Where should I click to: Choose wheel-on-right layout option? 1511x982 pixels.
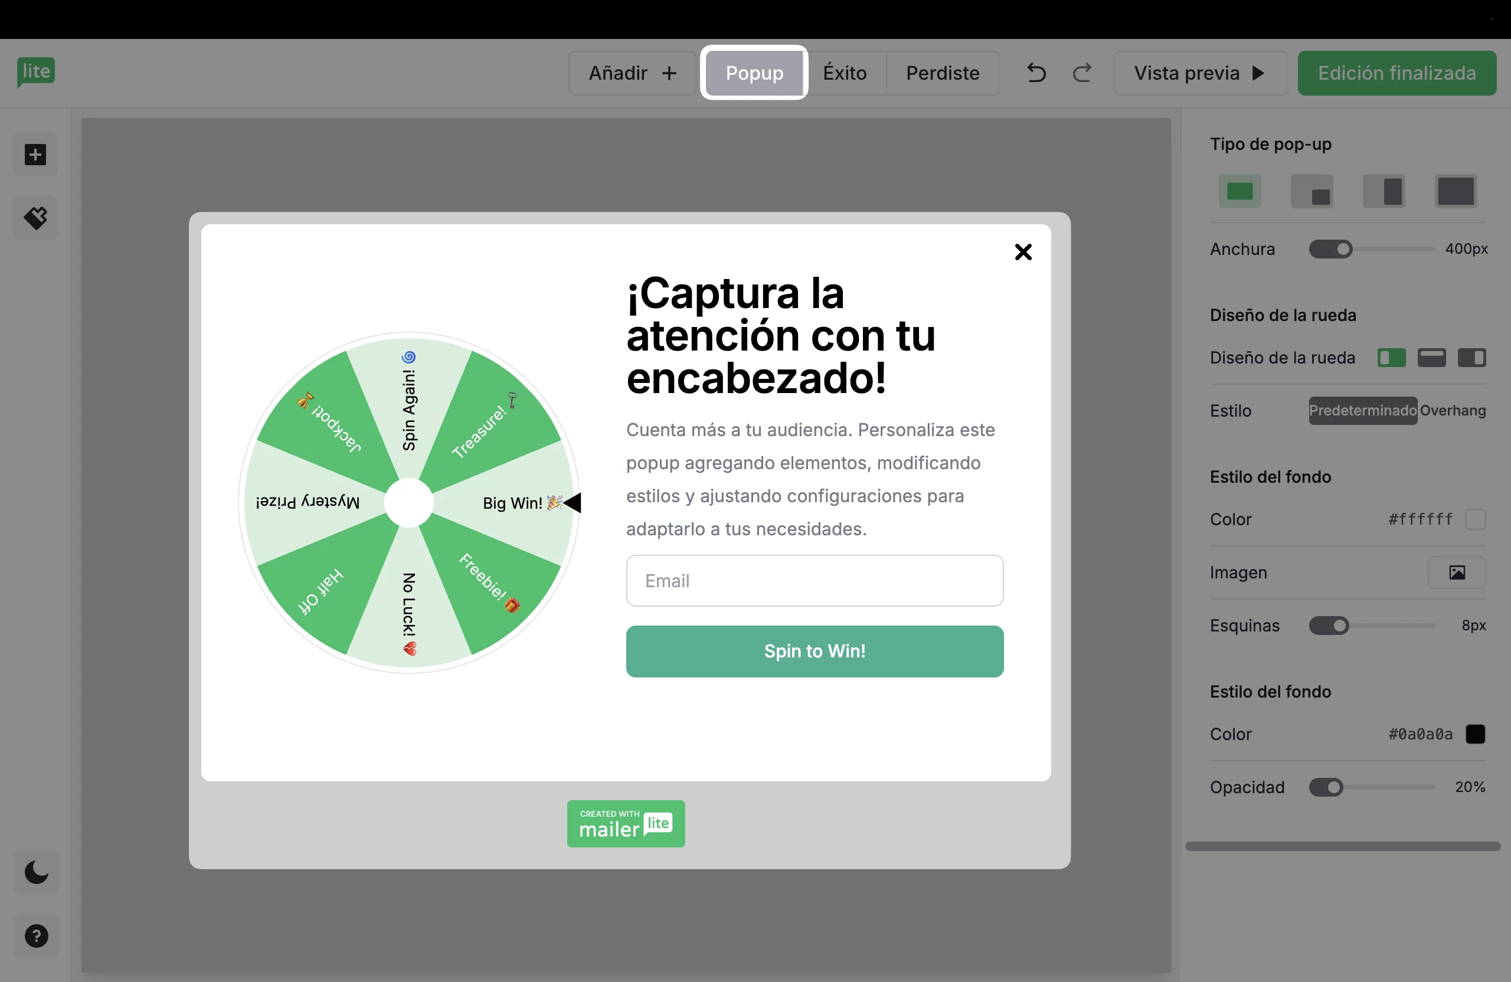click(x=1471, y=358)
